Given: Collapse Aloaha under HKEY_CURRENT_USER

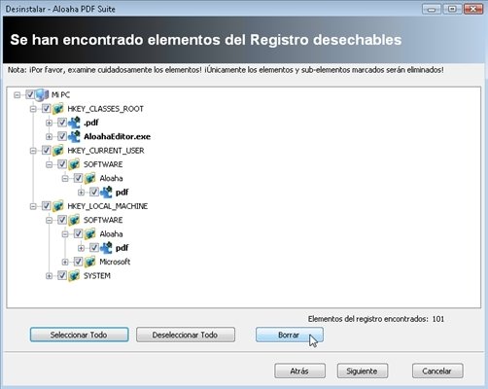Looking at the screenshot, I should (65, 179).
